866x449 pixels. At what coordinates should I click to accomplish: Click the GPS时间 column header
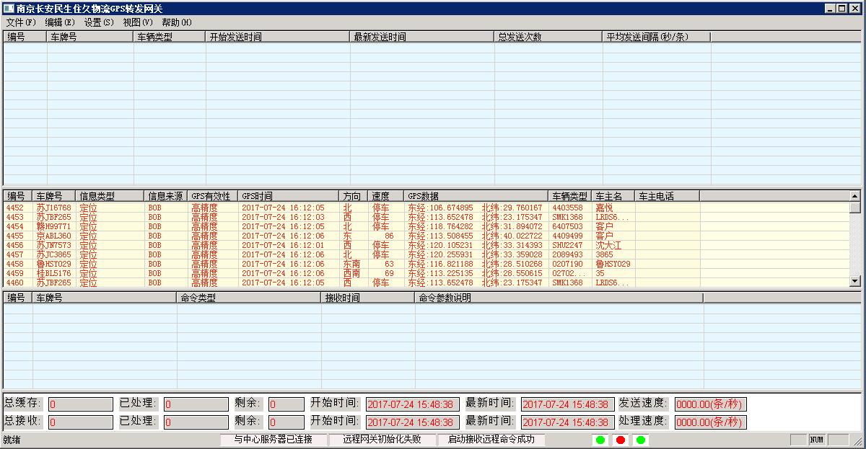(x=288, y=196)
